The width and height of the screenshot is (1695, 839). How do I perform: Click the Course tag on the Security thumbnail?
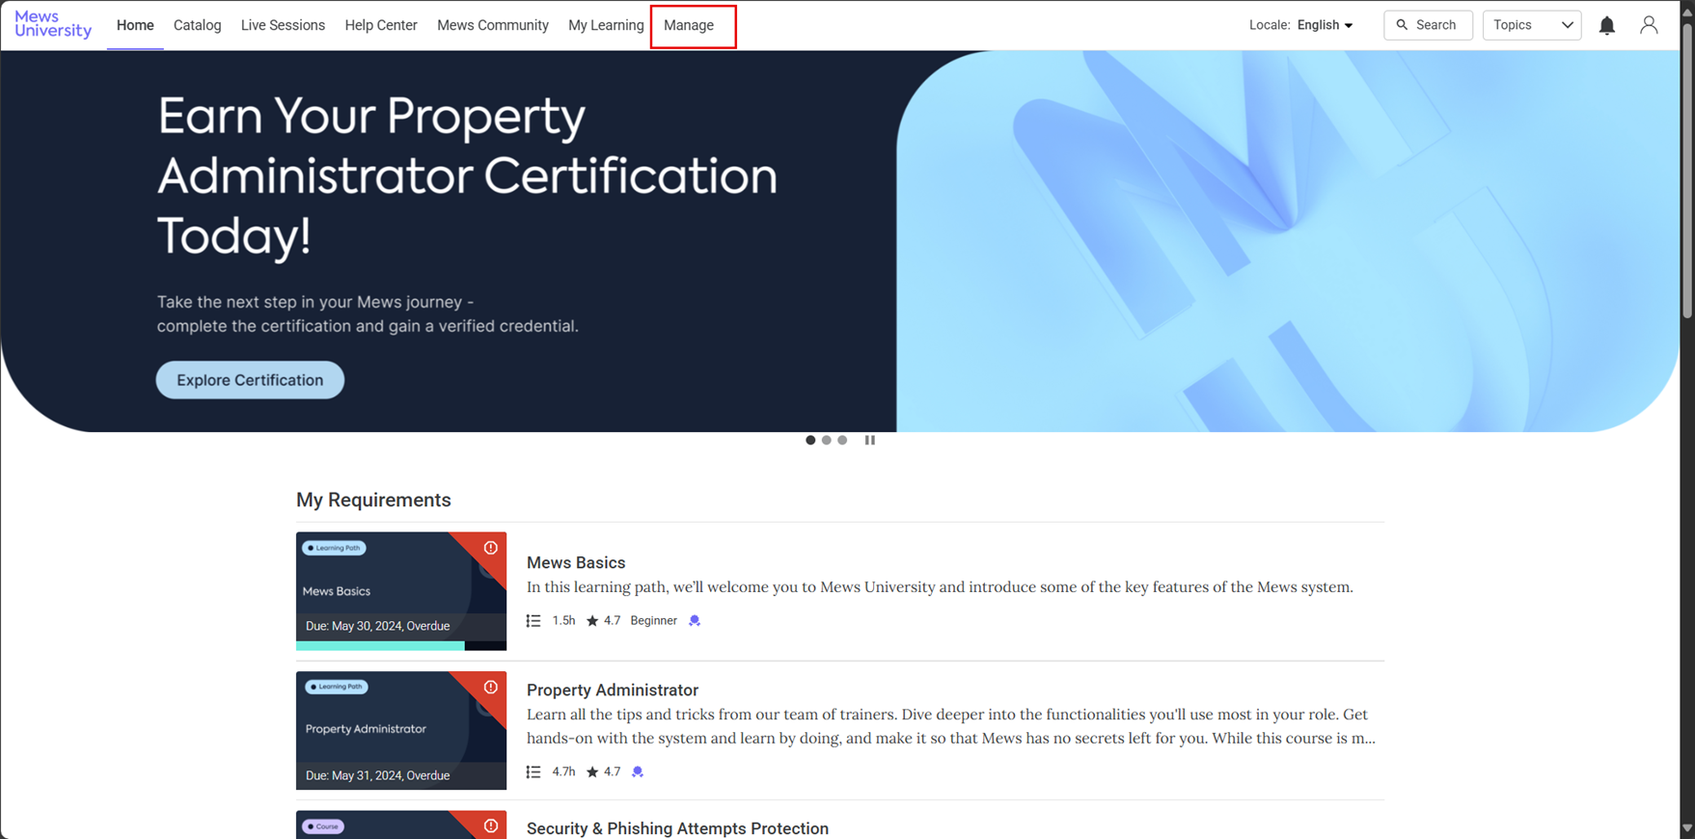[323, 826]
